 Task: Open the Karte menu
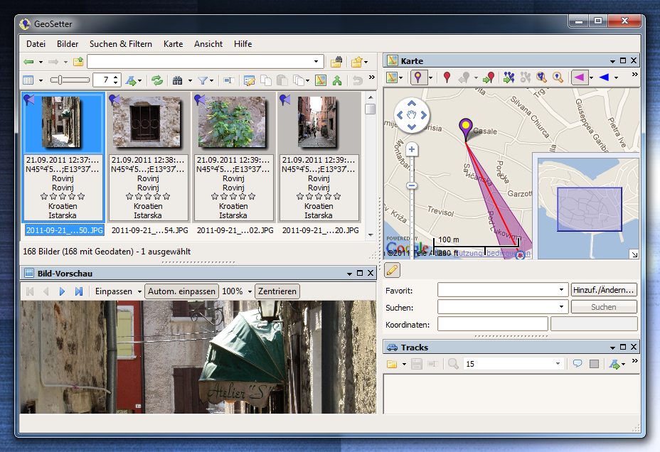[x=173, y=44]
